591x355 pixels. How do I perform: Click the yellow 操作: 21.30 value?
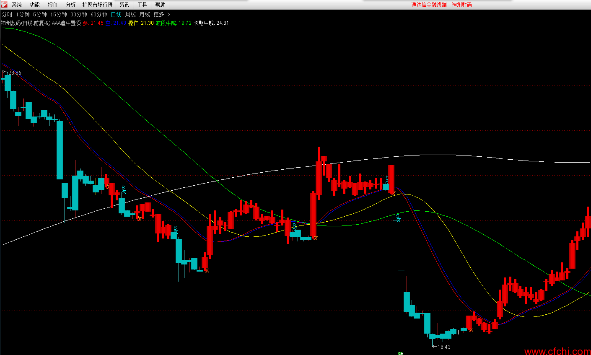tap(141, 23)
